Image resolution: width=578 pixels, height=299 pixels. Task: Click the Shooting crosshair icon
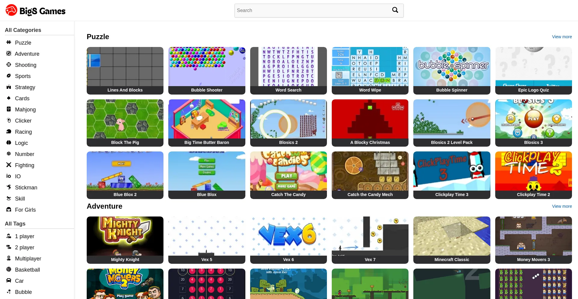coord(9,65)
